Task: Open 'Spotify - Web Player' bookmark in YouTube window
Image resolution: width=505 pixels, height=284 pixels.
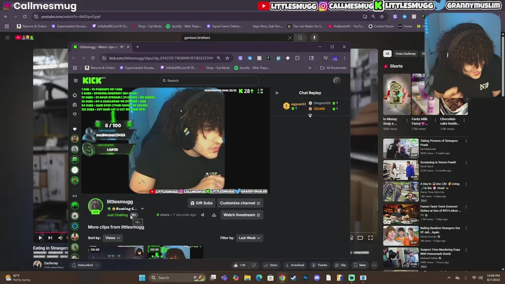Action: click(184, 26)
